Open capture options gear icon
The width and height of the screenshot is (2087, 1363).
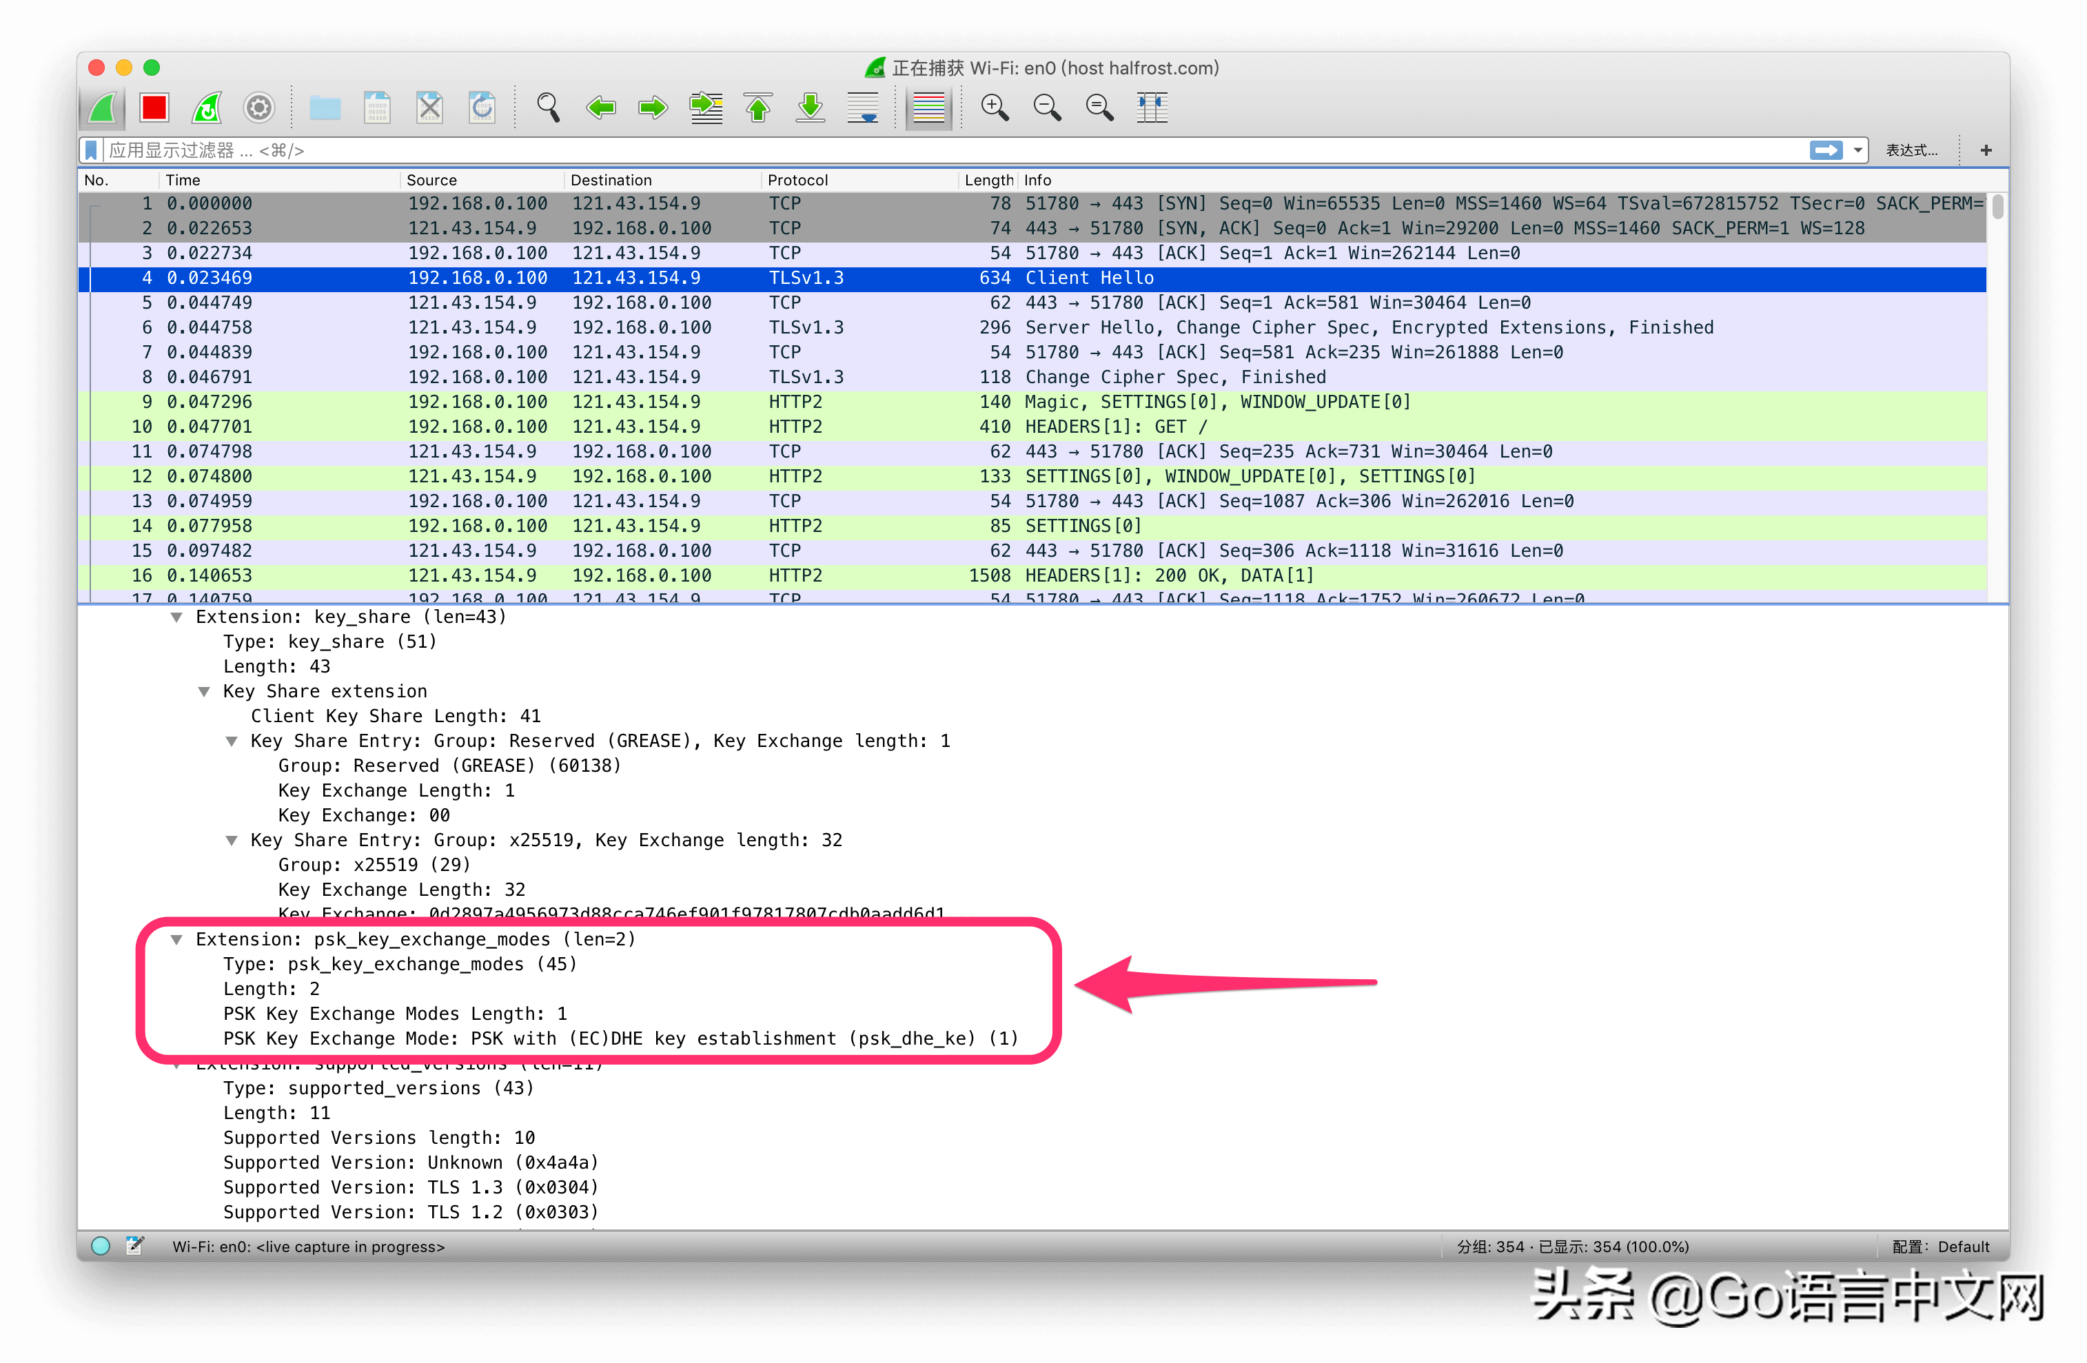(258, 107)
